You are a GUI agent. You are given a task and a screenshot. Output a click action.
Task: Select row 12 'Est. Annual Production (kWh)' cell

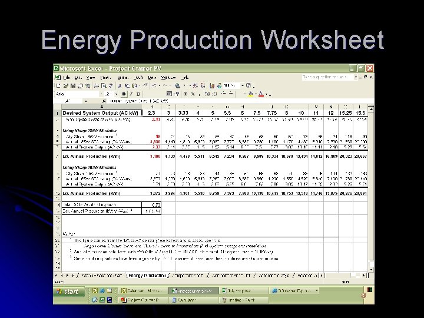click(102, 193)
